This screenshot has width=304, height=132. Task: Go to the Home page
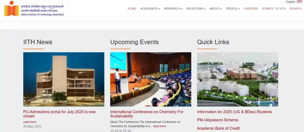coord(132,9)
